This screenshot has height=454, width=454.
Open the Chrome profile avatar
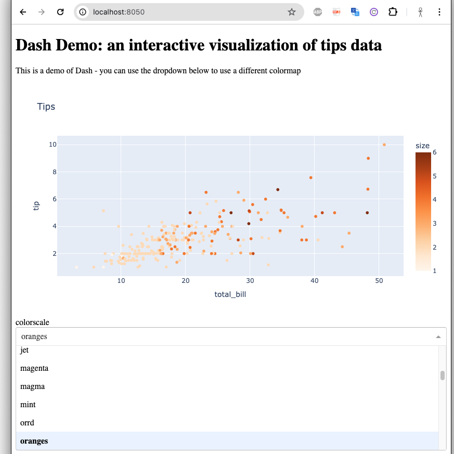coord(421,12)
